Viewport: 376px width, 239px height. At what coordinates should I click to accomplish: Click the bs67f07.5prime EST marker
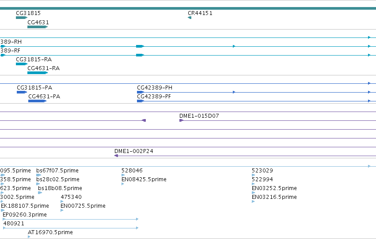click(38, 175)
